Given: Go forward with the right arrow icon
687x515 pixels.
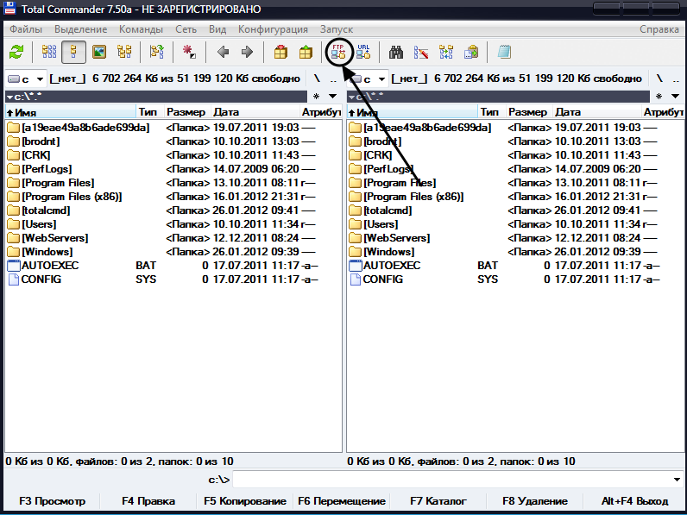Looking at the screenshot, I should (x=247, y=53).
